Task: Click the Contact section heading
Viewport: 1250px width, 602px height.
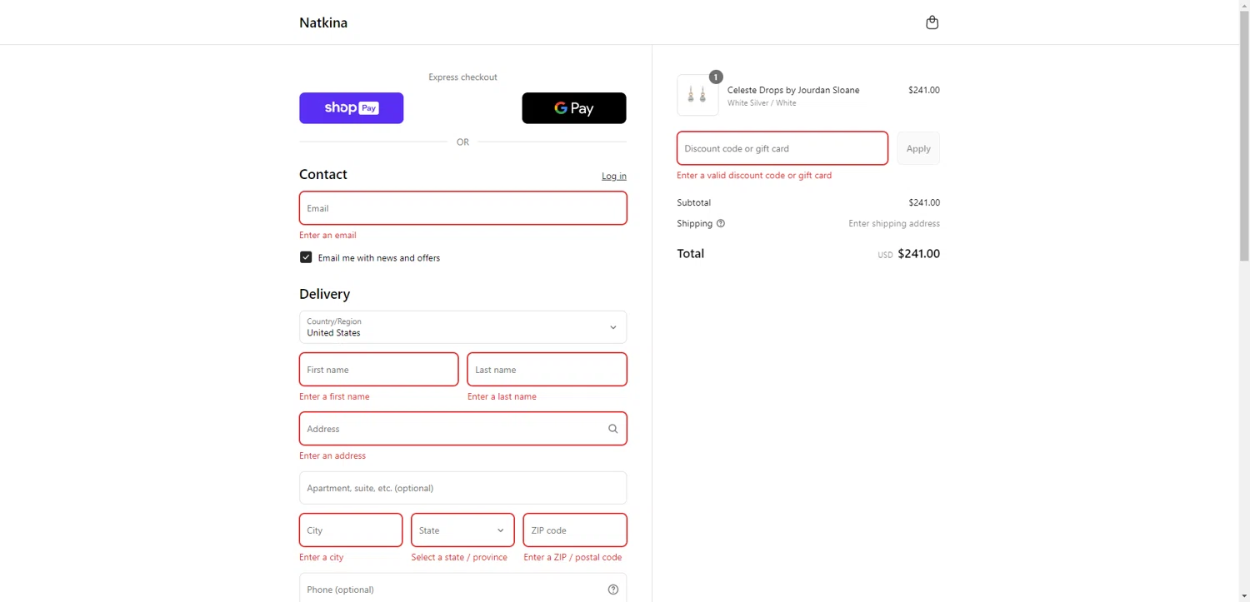Action: (323, 175)
